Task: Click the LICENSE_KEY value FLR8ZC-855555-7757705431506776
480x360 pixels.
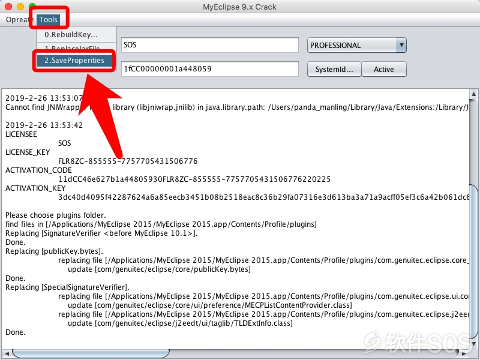Action: point(128,161)
